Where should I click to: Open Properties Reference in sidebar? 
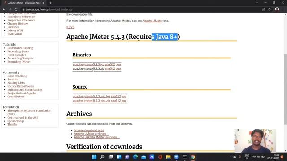(x=21, y=20)
